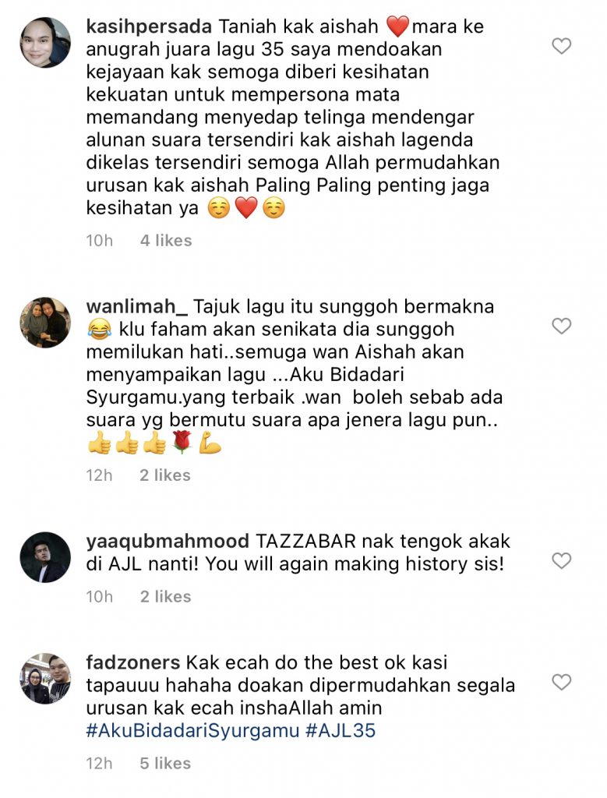Open kasihpersada's profile picture

pos(45,43)
